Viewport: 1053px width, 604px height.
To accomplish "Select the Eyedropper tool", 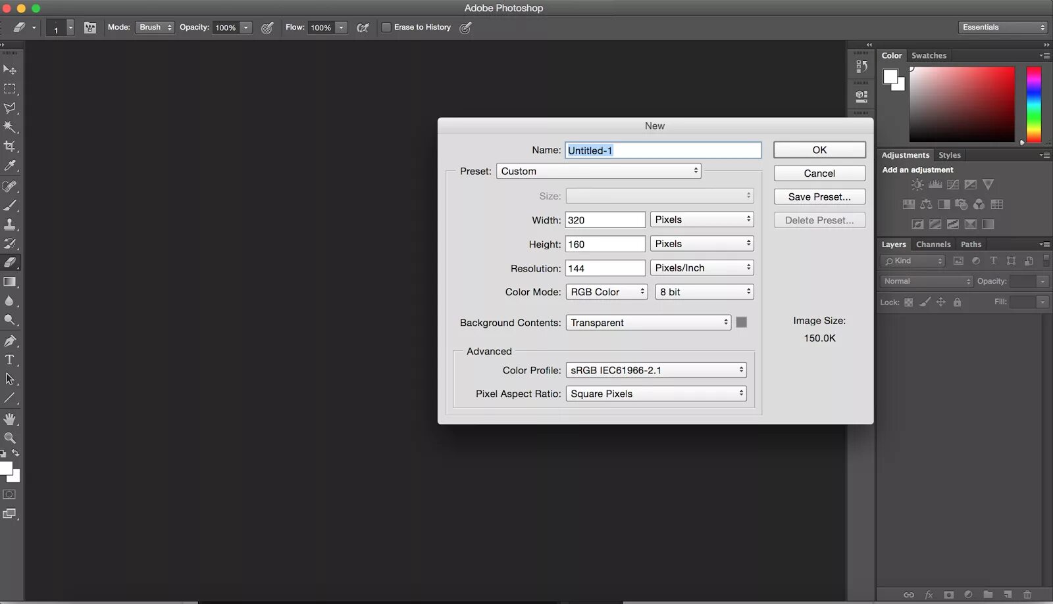I will coord(10,166).
